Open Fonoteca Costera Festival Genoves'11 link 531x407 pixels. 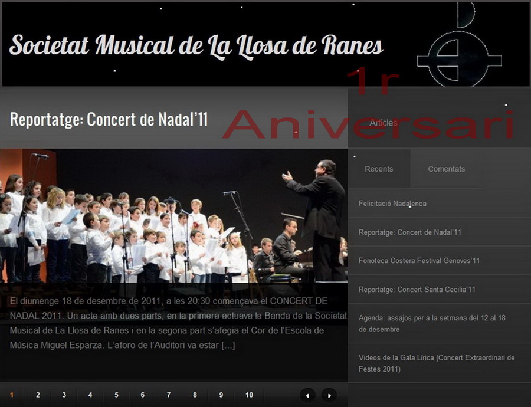[419, 261]
